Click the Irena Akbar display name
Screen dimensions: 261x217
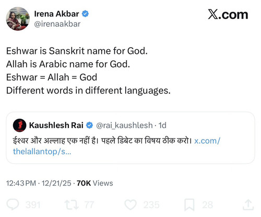(x=56, y=14)
